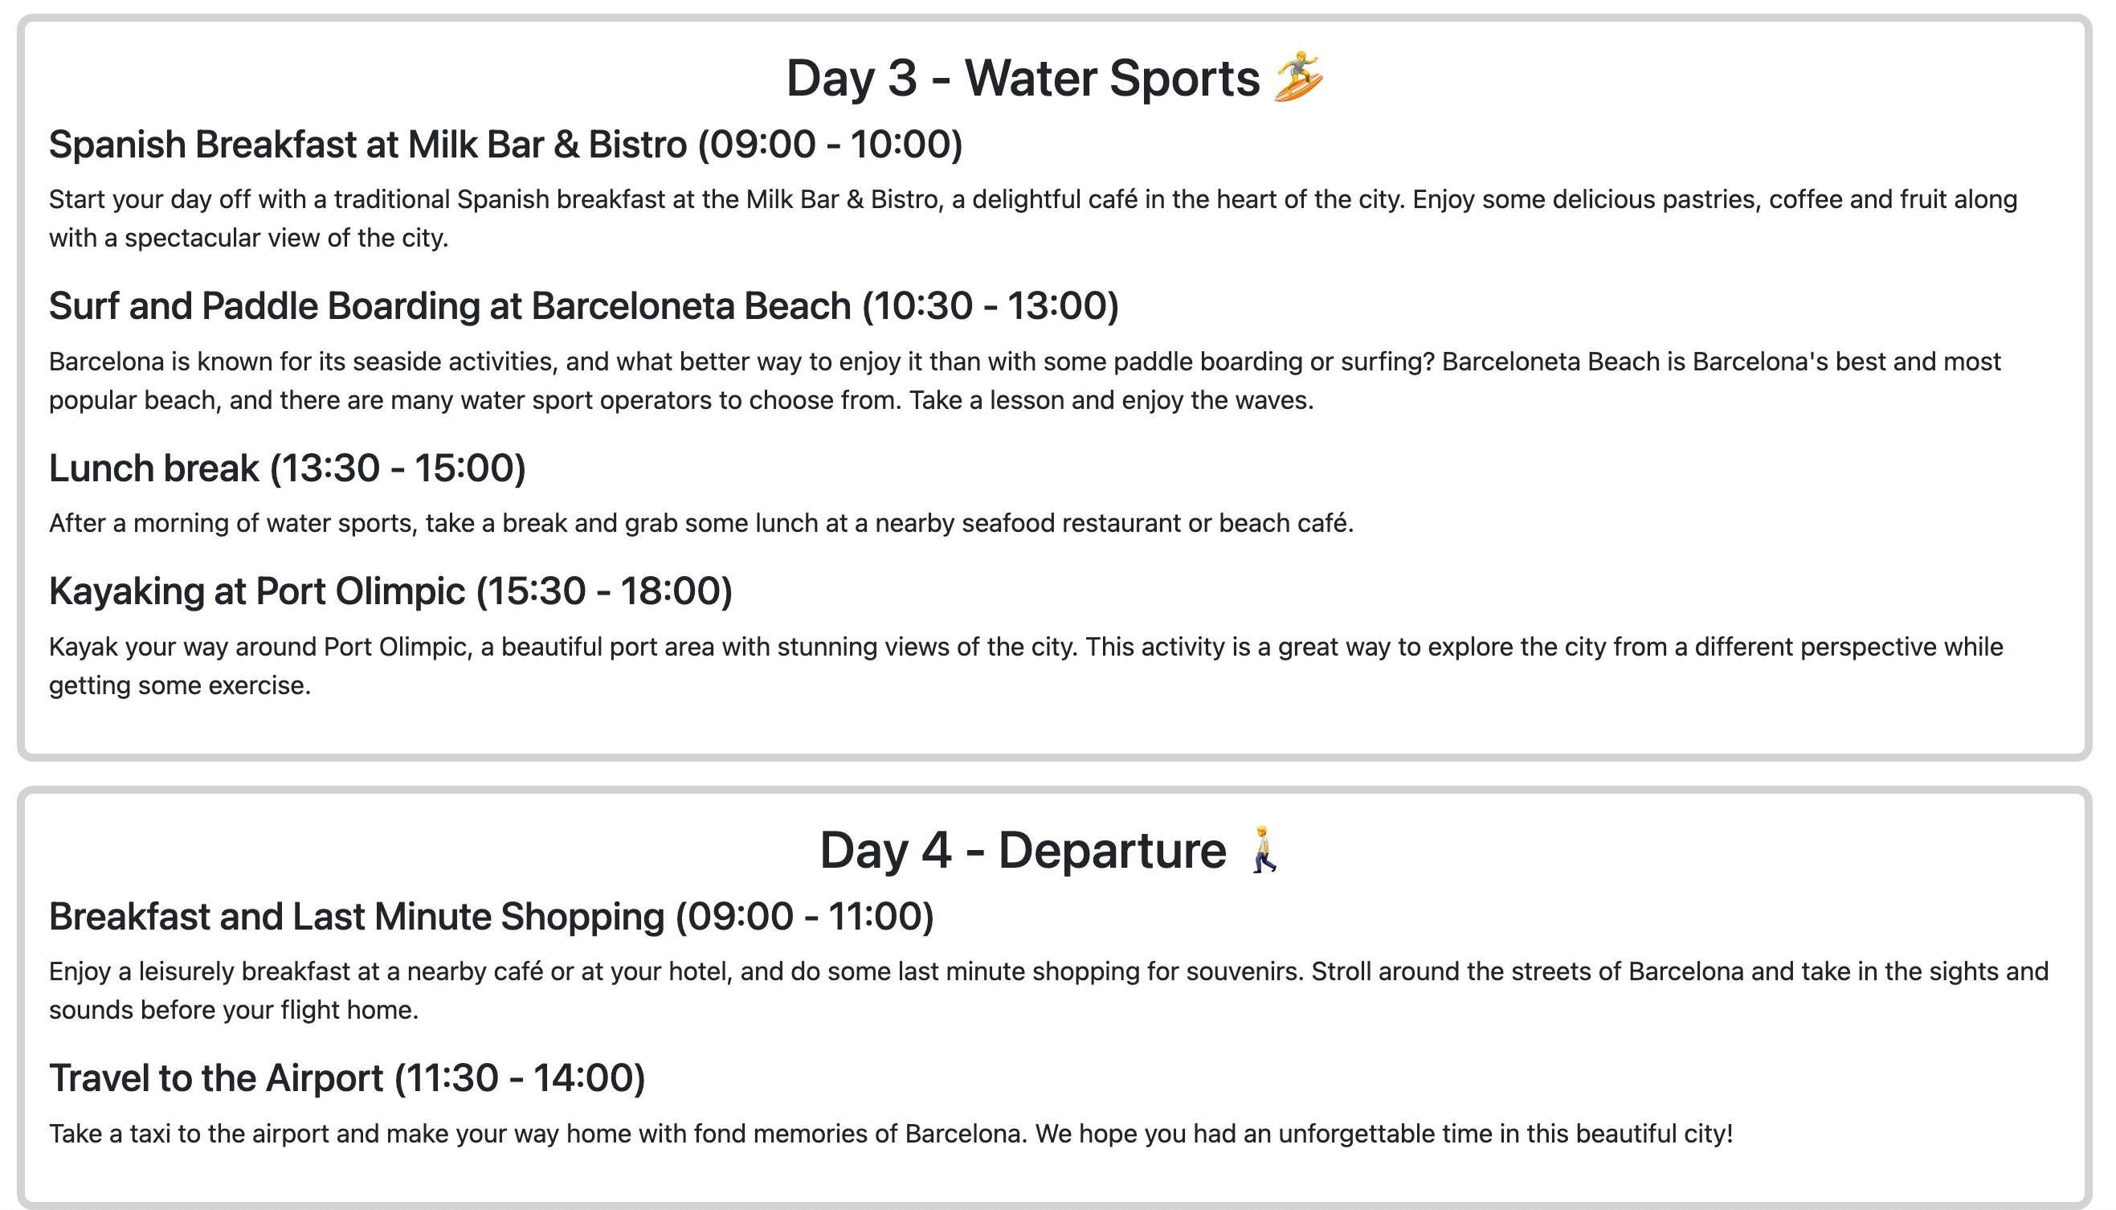This screenshot has height=1210, width=2116.
Task: Click the Spanish Breakfast at Milk Bar heading
Action: pyautogui.click(x=505, y=145)
